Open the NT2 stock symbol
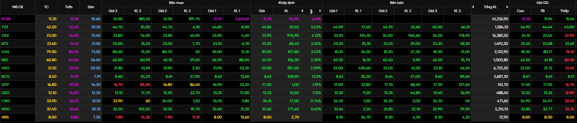 click(x=5, y=44)
